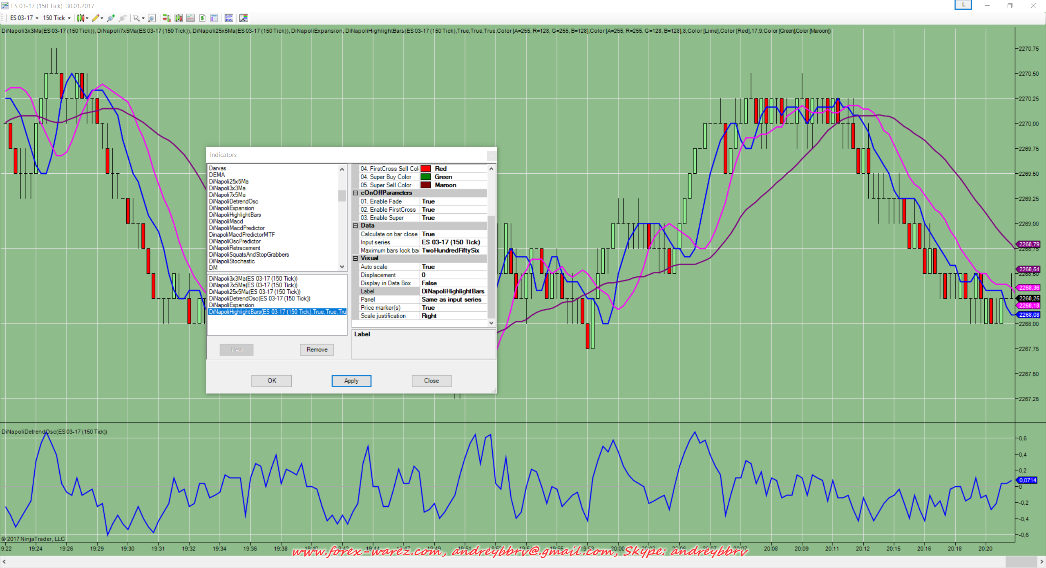This screenshot has height=568, width=1046.
Task: Open the chart Properties panel icon
Action: tap(214, 18)
